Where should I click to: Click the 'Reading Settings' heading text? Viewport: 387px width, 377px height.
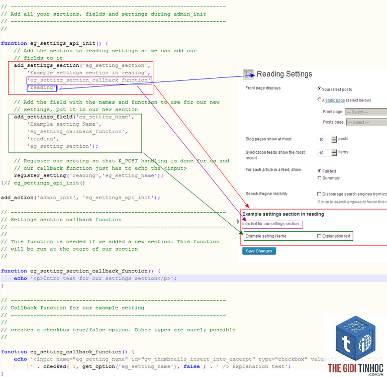click(x=284, y=74)
